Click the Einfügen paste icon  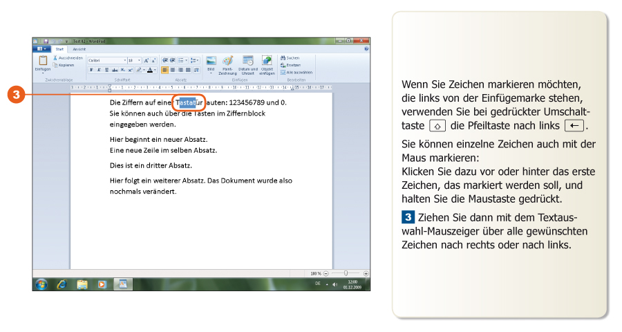tap(42, 62)
